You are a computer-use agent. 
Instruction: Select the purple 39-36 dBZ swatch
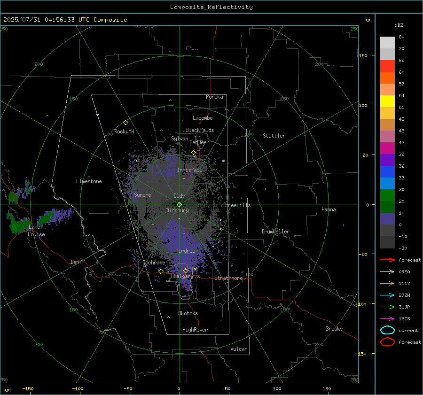(x=387, y=160)
